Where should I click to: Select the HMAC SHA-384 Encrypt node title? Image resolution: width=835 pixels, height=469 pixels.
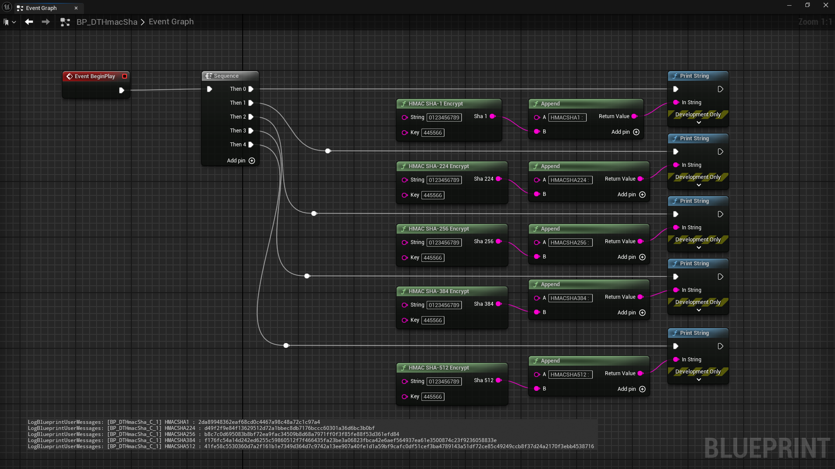click(438, 291)
